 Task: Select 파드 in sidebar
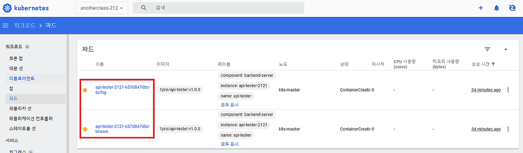coord(13,99)
